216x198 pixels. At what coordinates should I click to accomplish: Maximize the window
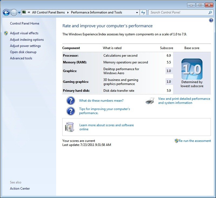point(200,5)
